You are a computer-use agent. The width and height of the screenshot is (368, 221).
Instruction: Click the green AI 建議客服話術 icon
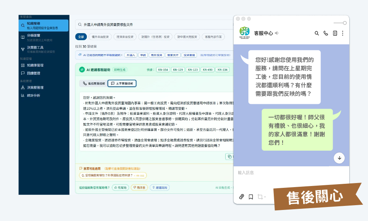pos(82,70)
